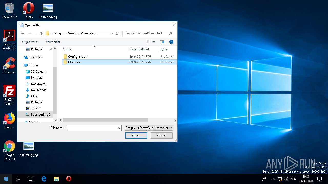Open Videos in the navigation pane
This screenshot has height=184, width=328.
point(35,108)
